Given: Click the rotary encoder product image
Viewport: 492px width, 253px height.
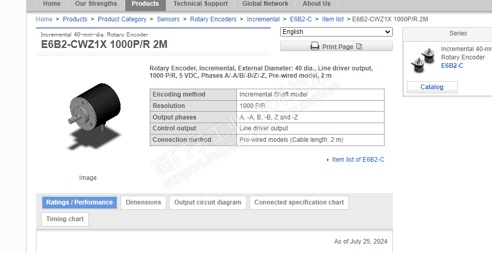Looking at the screenshot, I should (94, 116).
